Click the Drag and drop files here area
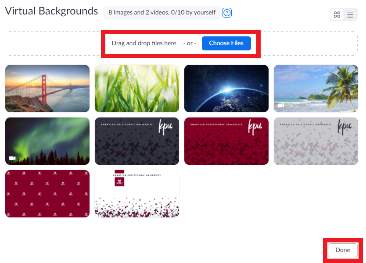Screen dimensions: 366x263 144,43
